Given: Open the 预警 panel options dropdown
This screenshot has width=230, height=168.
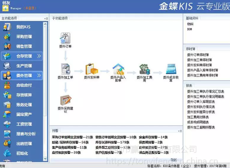Looking at the screenshot, I should tap(180, 131).
